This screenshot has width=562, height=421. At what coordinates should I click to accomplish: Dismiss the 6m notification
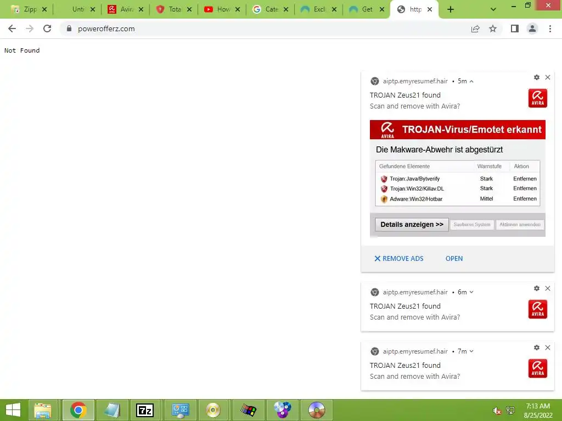tap(548, 288)
